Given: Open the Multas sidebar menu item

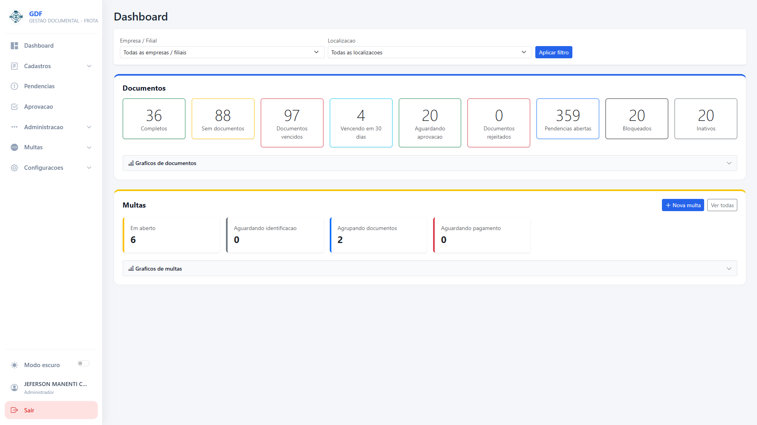Looking at the screenshot, I should click(x=51, y=147).
